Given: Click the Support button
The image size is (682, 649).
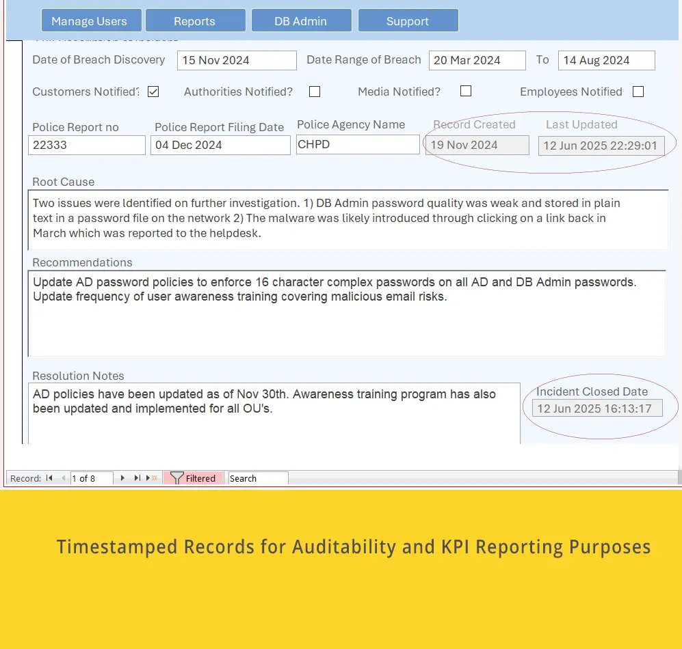Looking at the screenshot, I should pos(408,20).
